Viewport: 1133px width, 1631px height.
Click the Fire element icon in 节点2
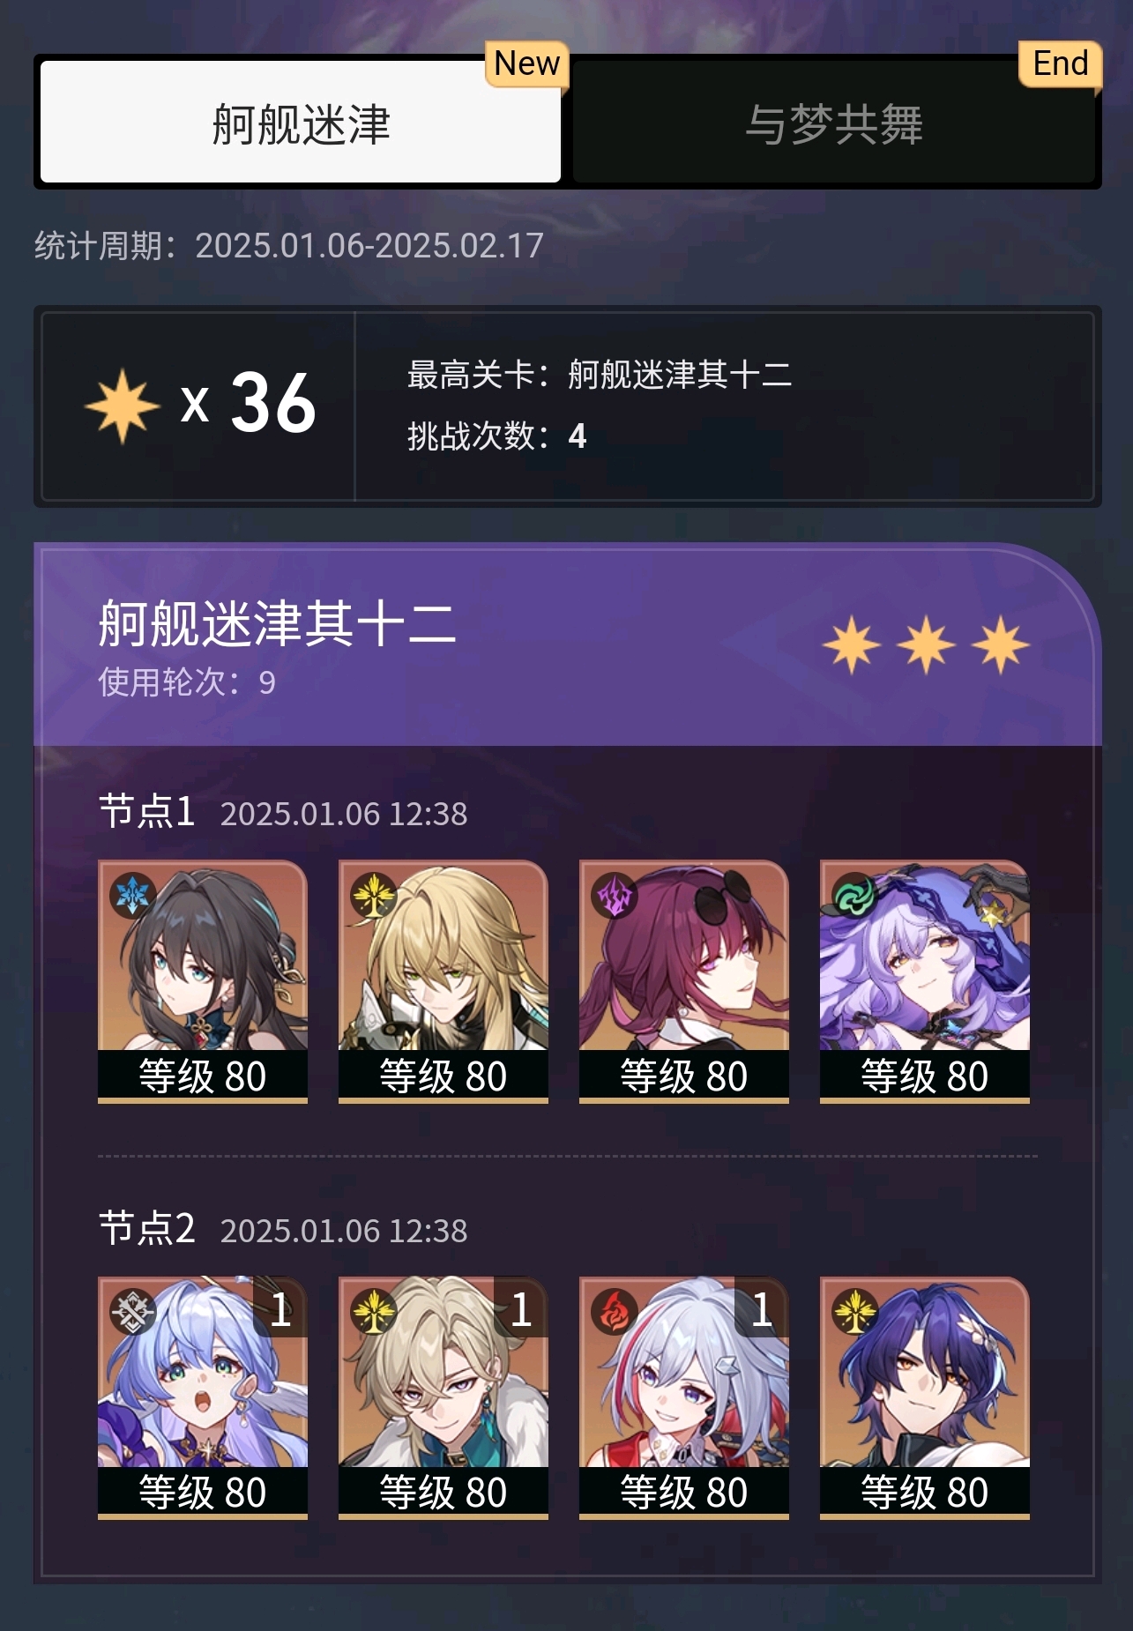point(614,1312)
